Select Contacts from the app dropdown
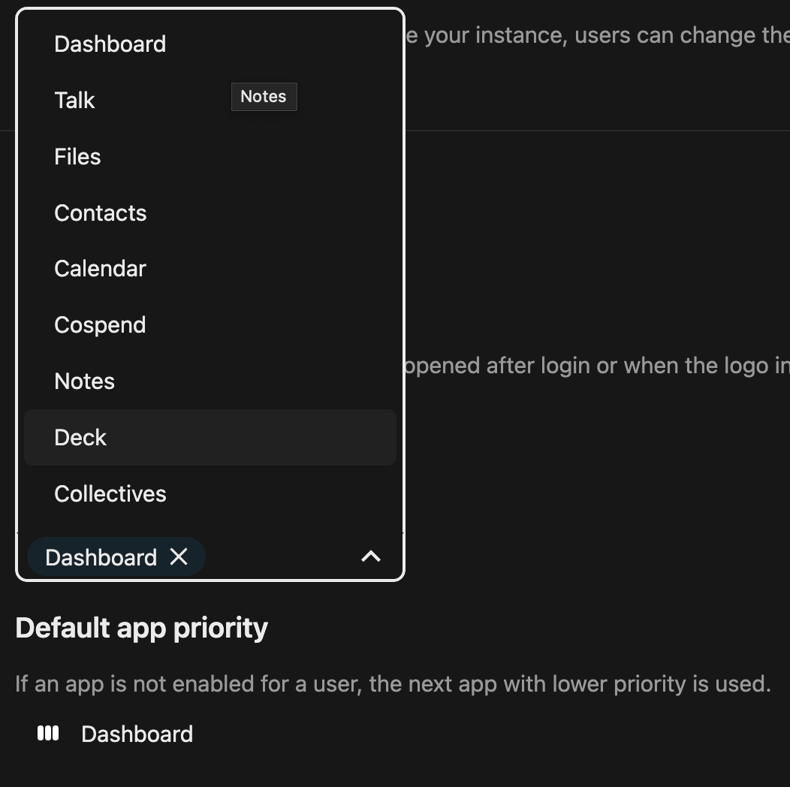Viewport: 790px width, 787px height. tap(101, 213)
